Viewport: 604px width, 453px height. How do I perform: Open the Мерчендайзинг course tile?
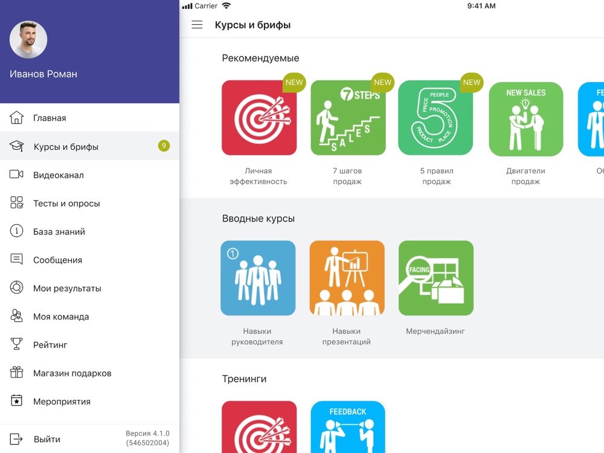click(x=436, y=278)
